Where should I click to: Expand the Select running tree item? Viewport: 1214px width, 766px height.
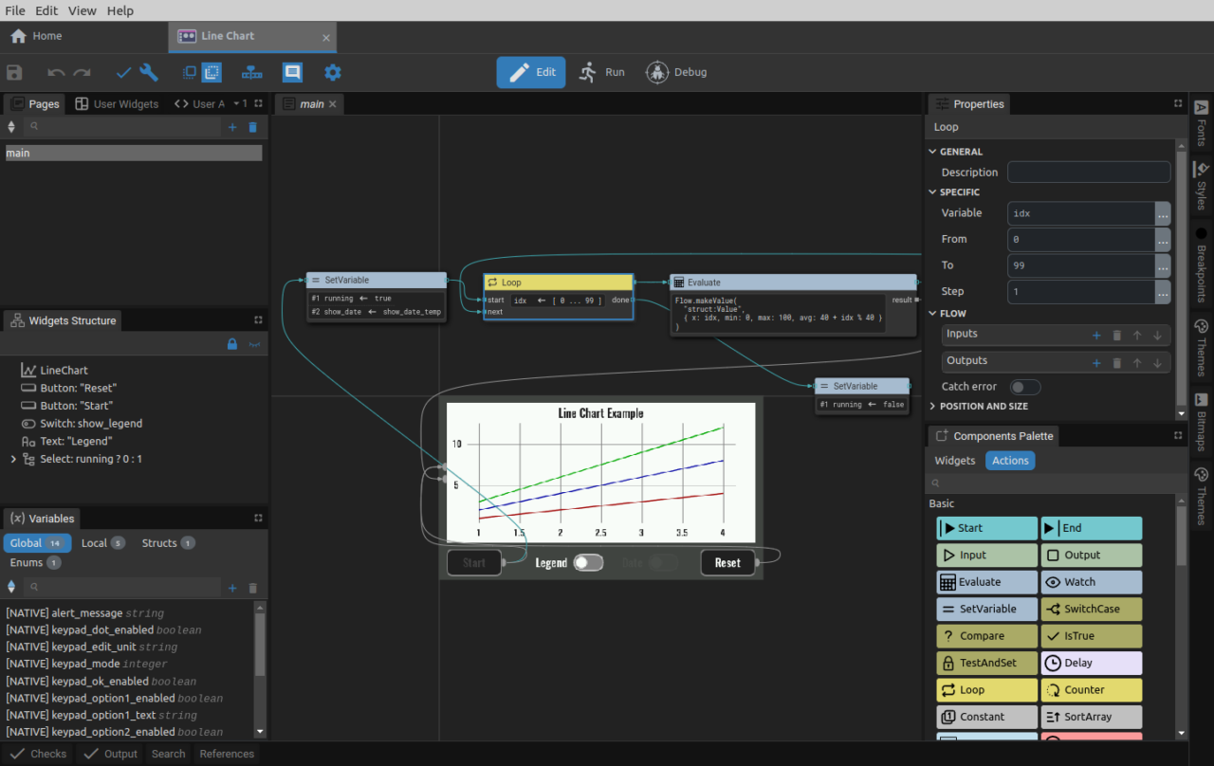click(13, 459)
